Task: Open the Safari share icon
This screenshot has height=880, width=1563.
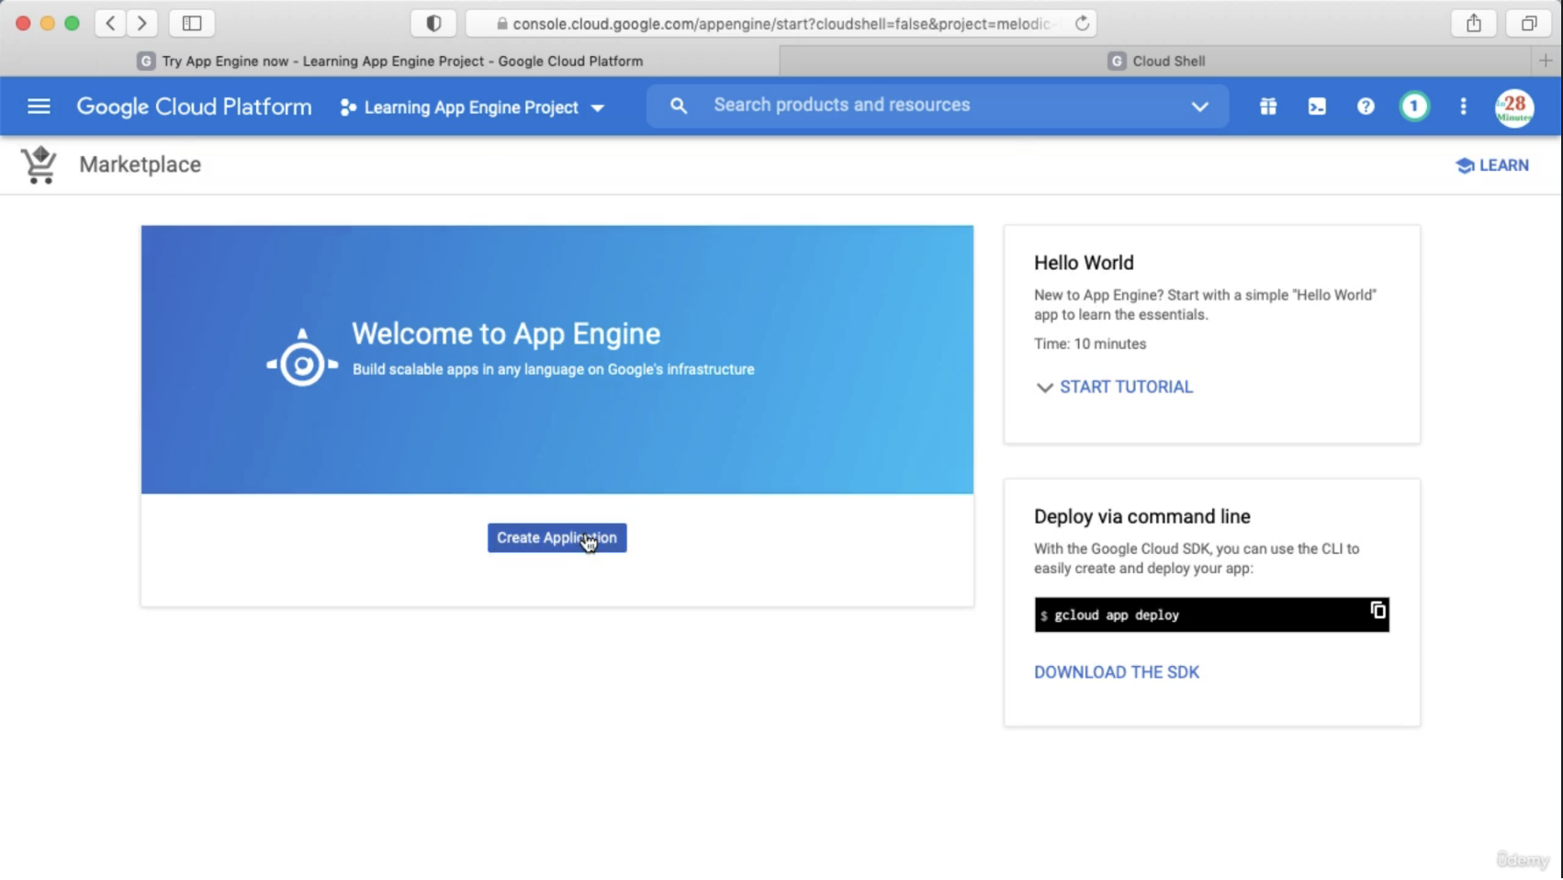Action: tap(1474, 23)
